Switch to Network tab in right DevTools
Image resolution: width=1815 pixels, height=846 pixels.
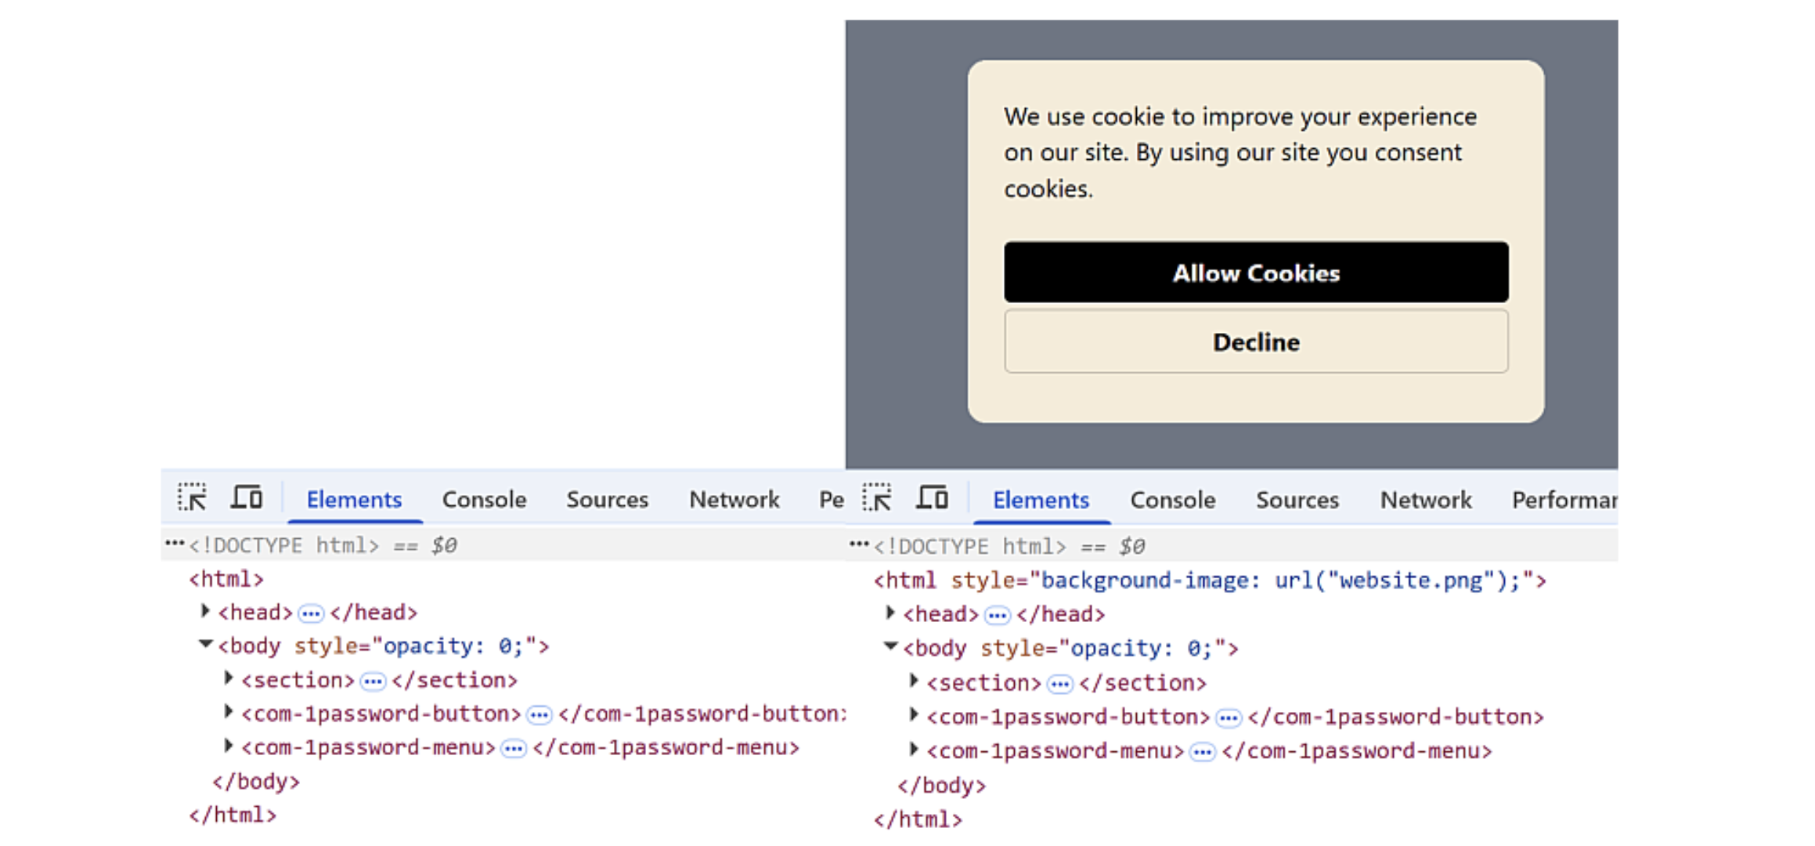click(1425, 501)
